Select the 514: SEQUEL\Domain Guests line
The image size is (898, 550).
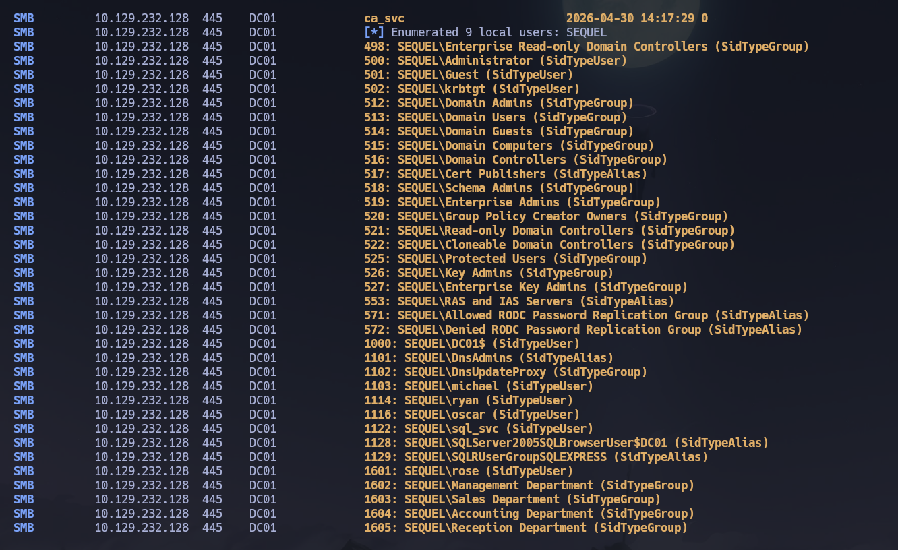point(499,131)
